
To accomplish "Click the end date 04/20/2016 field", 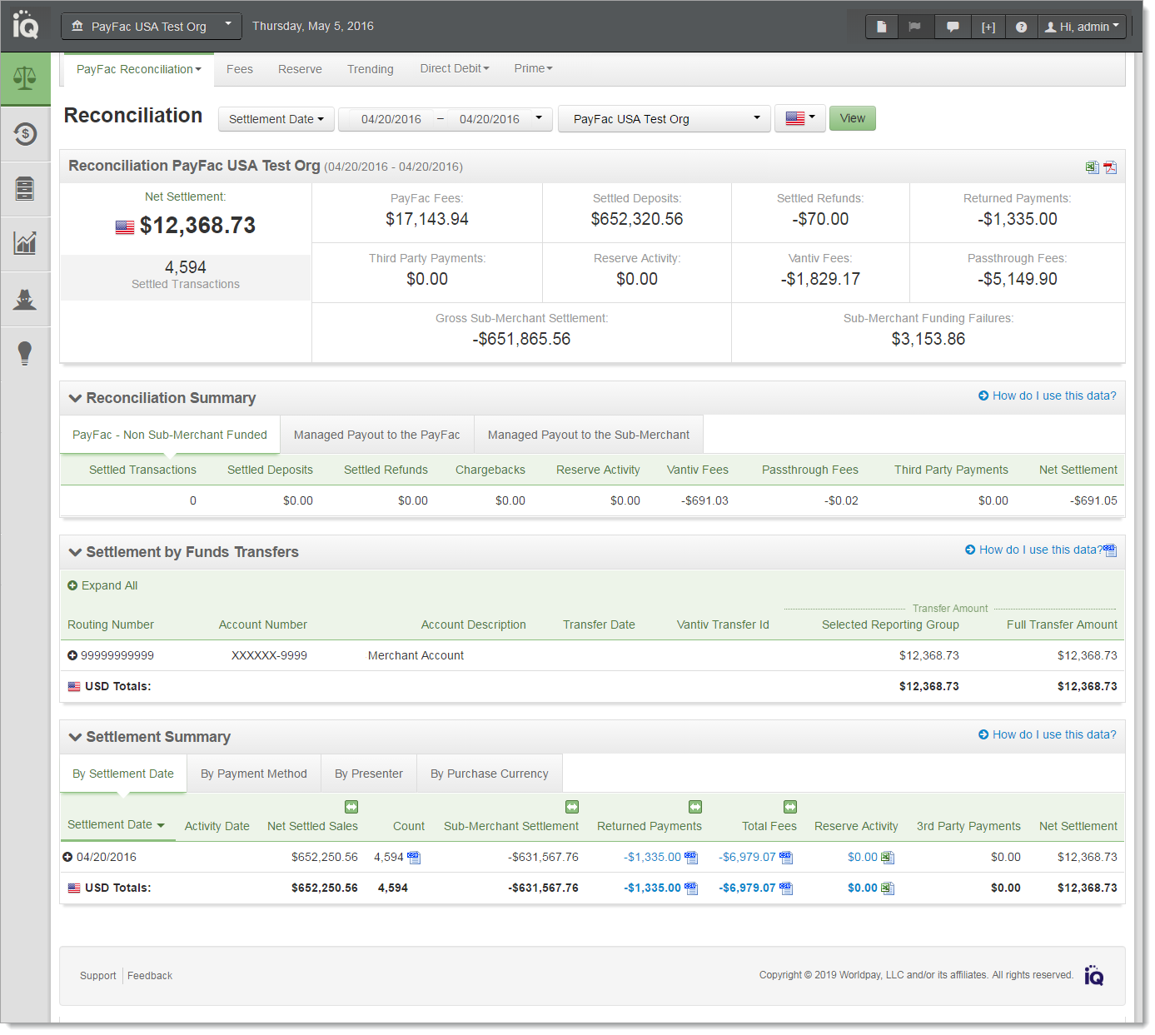I will click(x=490, y=119).
